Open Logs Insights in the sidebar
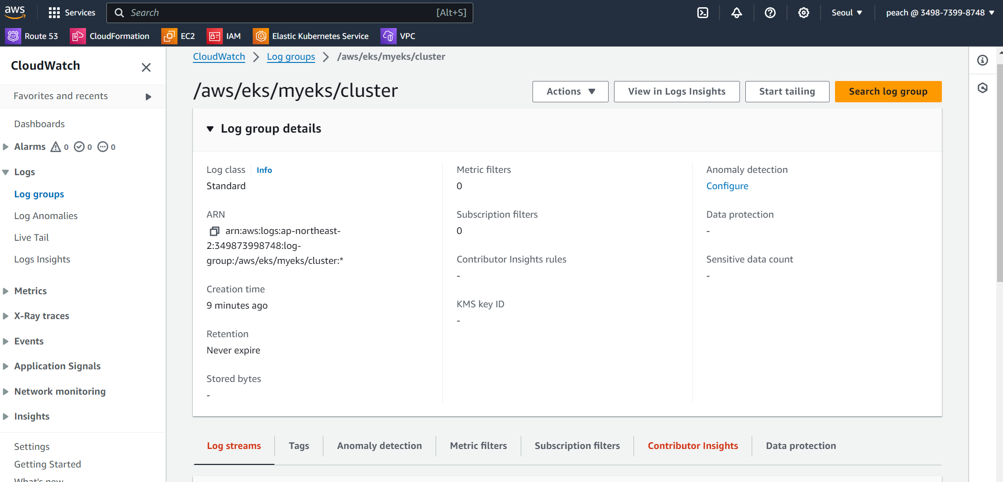The height and width of the screenshot is (482, 1003). click(x=42, y=259)
